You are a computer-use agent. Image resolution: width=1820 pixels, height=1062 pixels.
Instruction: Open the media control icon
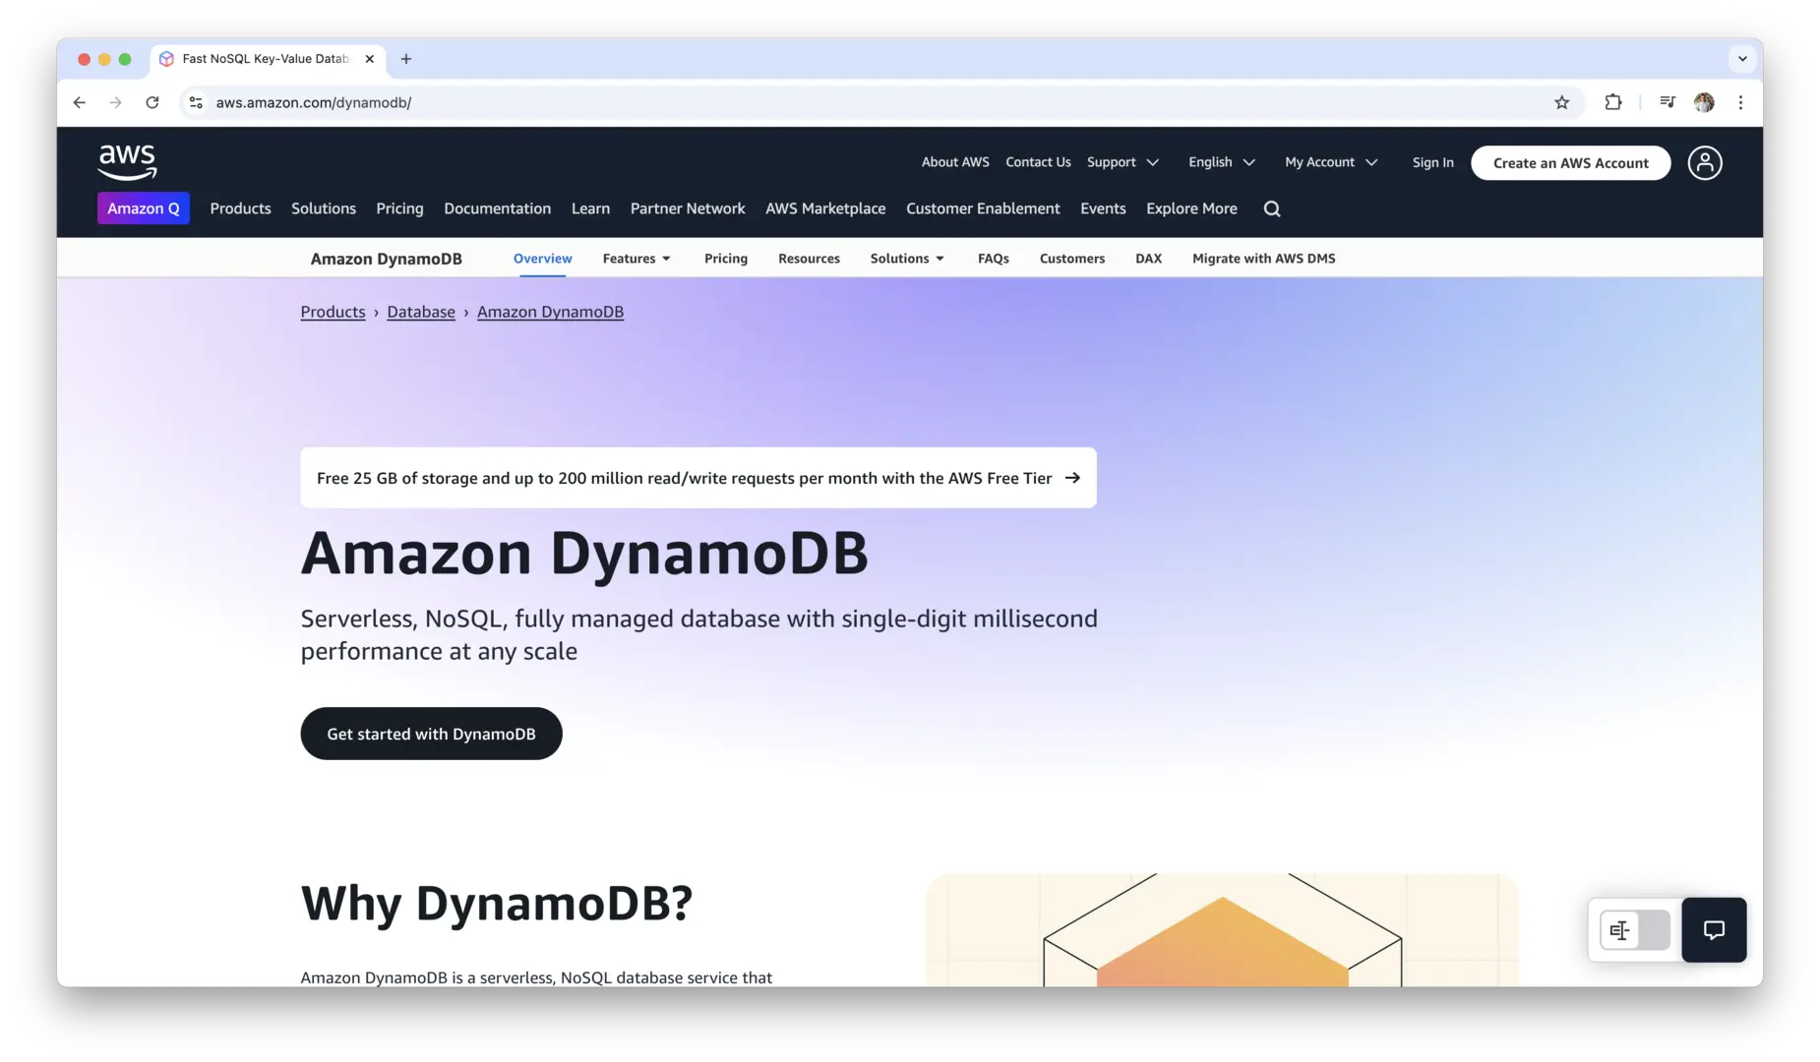pos(1667,102)
